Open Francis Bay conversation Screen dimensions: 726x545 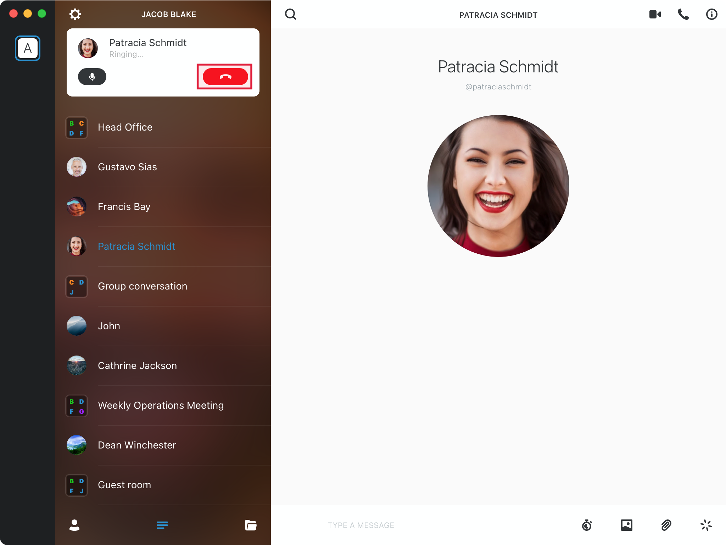[163, 207]
